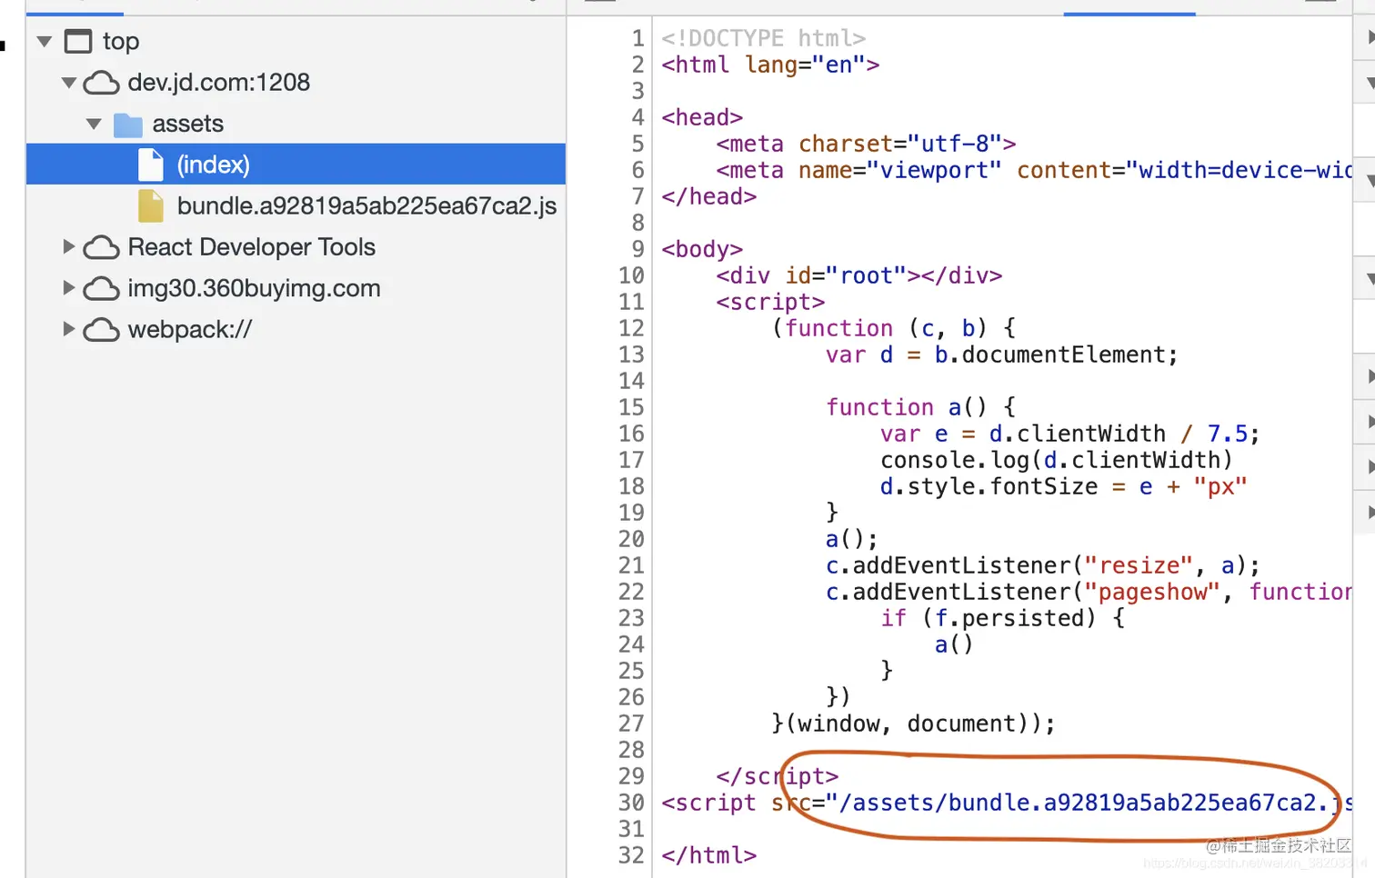
Task: Click the cloud icon beside dev.jd.com:1208
Action: click(x=101, y=83)
